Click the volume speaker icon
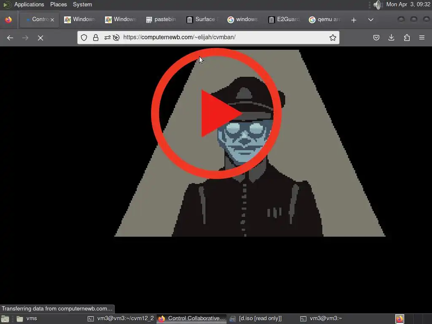Viewport: 432px width, 324px height. click(x=378, y=5)
